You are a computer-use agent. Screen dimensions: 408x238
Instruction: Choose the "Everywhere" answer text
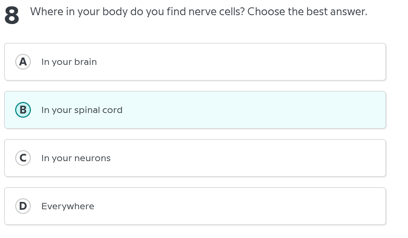(68, 206)
